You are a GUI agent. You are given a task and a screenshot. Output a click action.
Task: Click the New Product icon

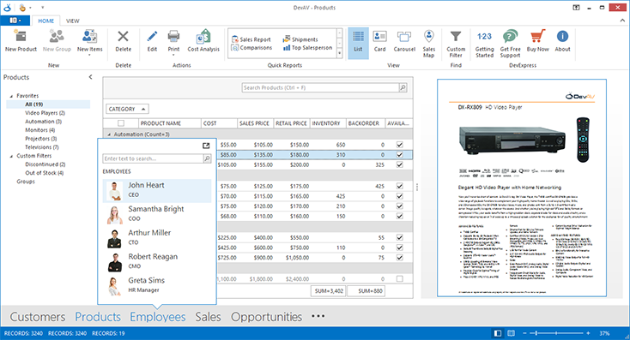21,37
